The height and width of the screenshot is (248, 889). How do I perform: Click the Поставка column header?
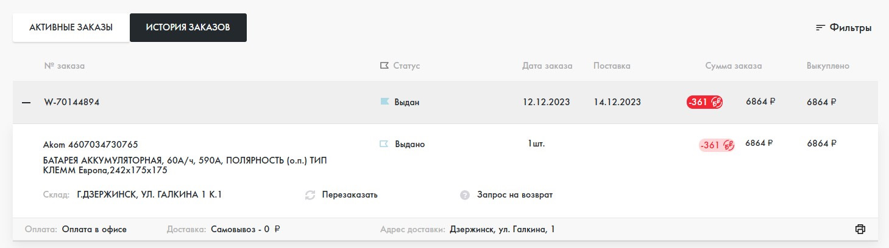(x=612, y=66)
